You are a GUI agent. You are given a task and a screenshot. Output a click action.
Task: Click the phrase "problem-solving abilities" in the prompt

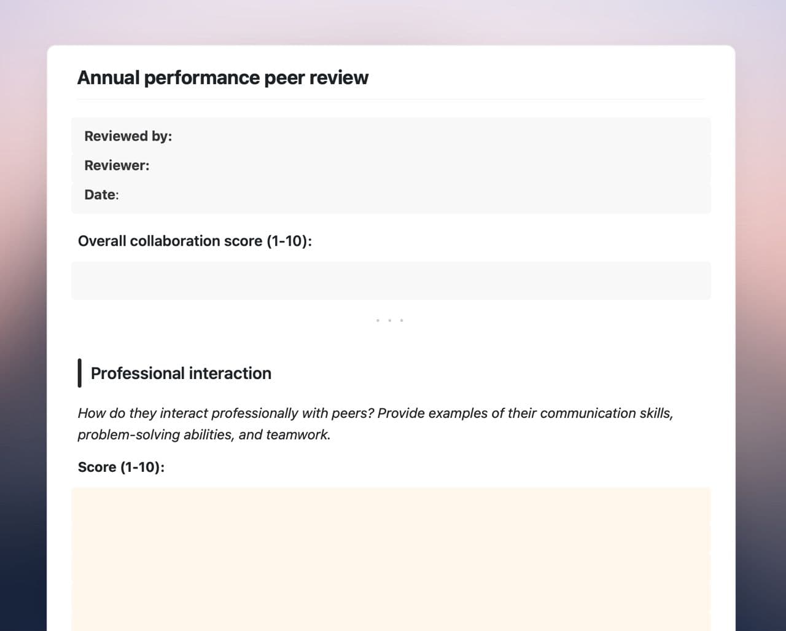[x=155, y=435]
